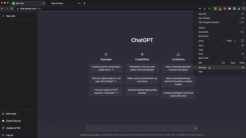Click the address bar URL
Screen dimensions: 246x138
[x=30, y=8]
